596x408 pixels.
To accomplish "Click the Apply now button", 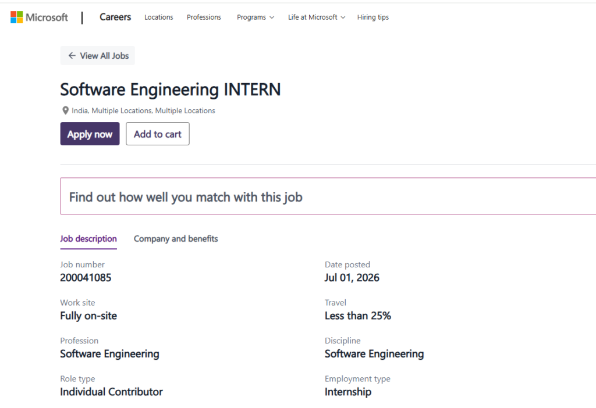I will 90,134.
